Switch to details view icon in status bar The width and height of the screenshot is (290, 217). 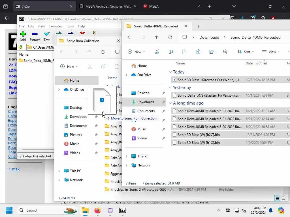pos(278,198)
